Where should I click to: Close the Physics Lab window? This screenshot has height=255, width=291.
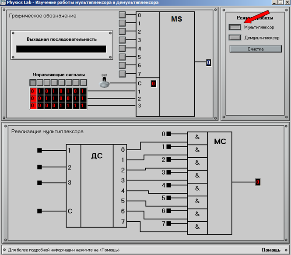[x=287, y=3]
